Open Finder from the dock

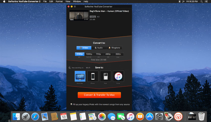pos(16,116)
